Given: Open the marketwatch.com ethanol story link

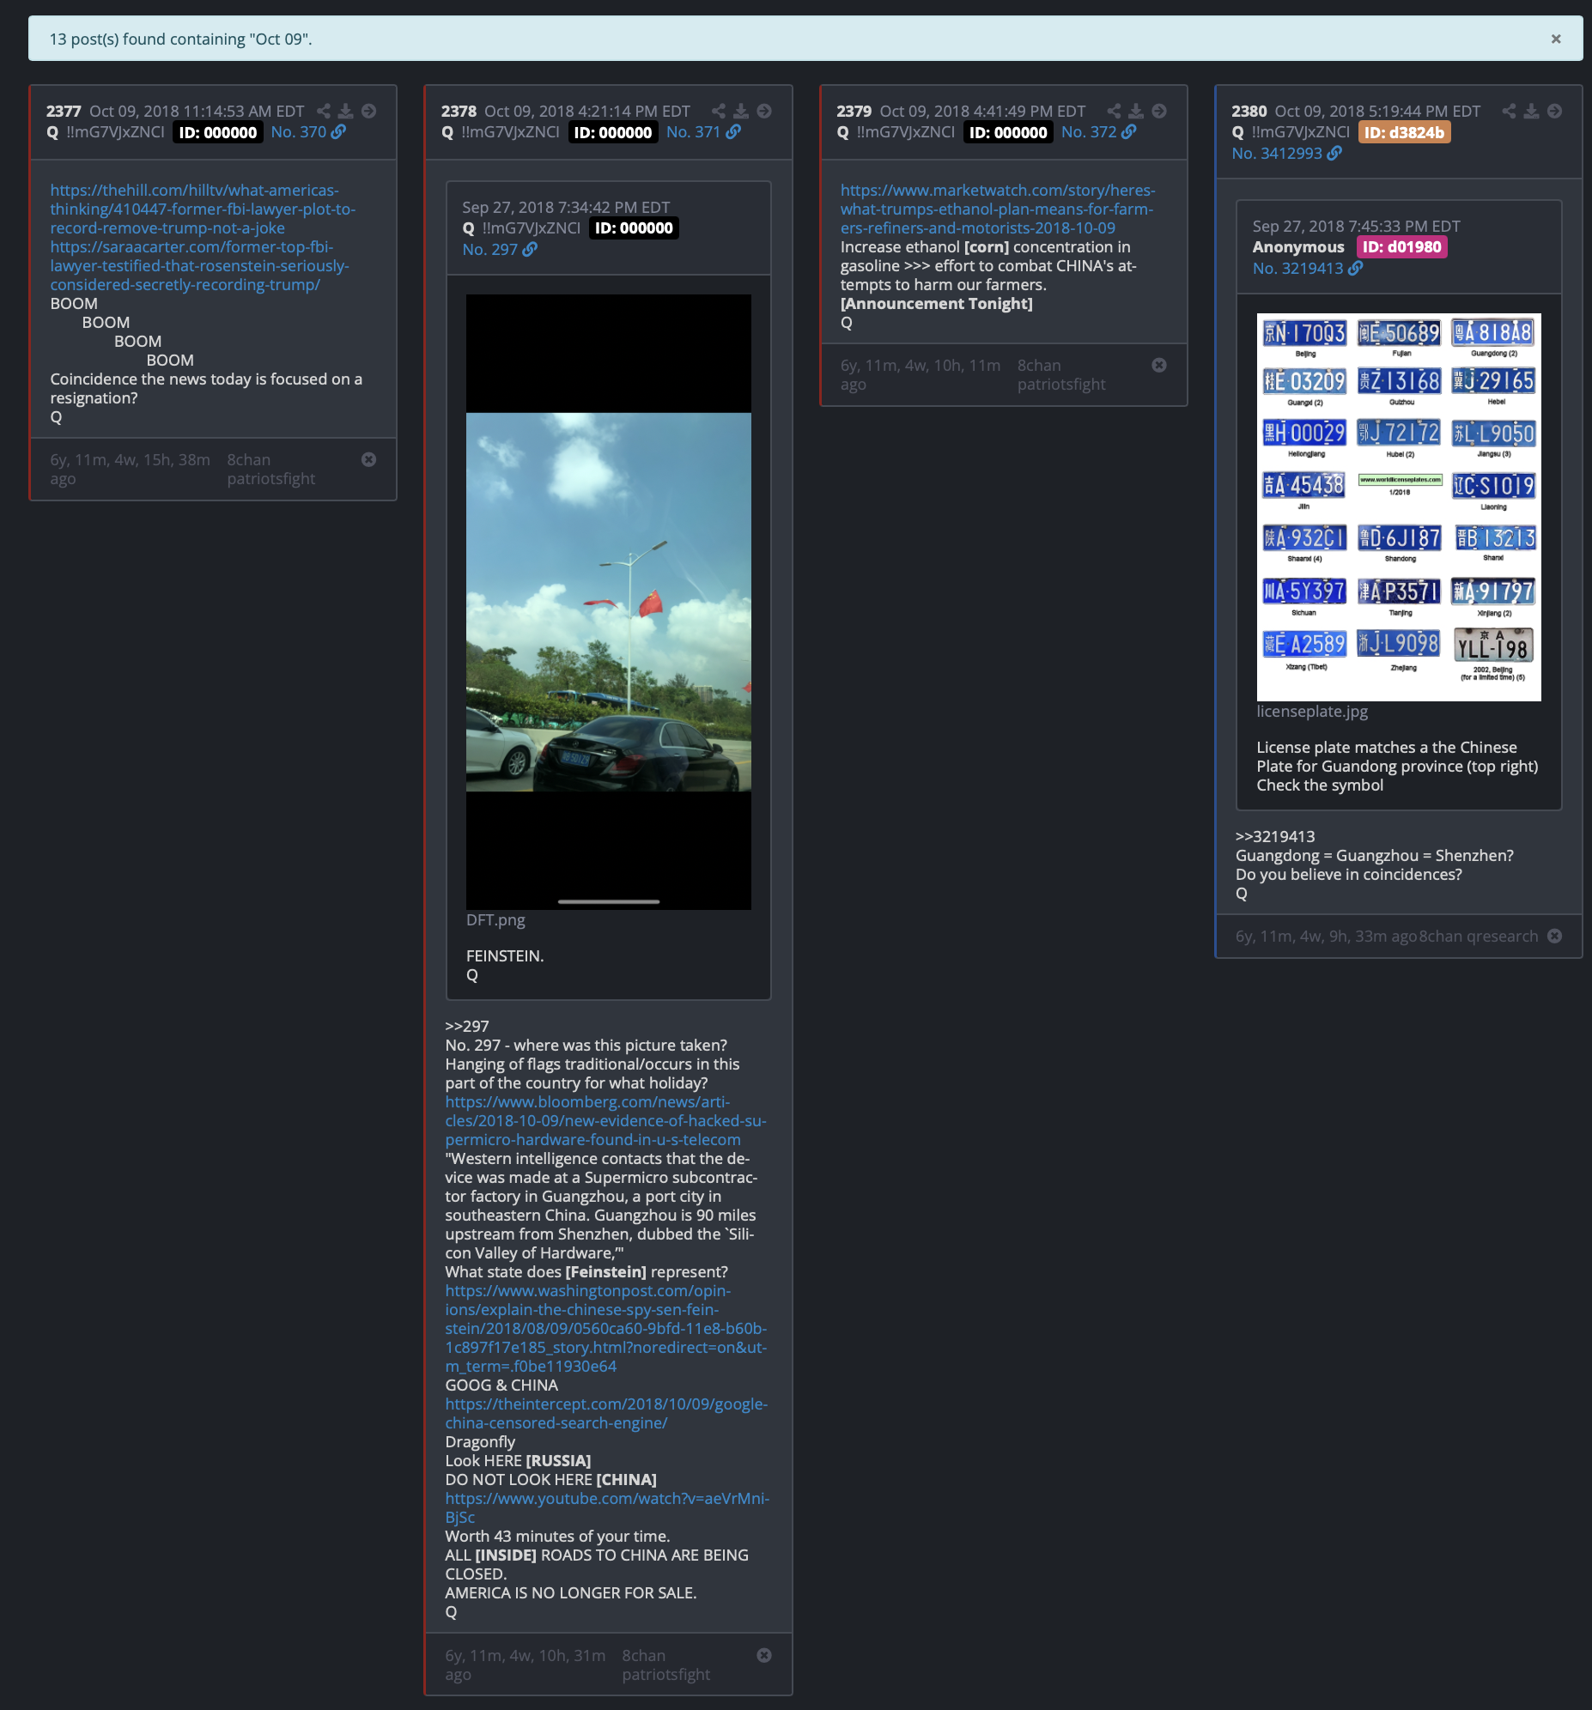Looking at the screenshot, I should [998, 209].
